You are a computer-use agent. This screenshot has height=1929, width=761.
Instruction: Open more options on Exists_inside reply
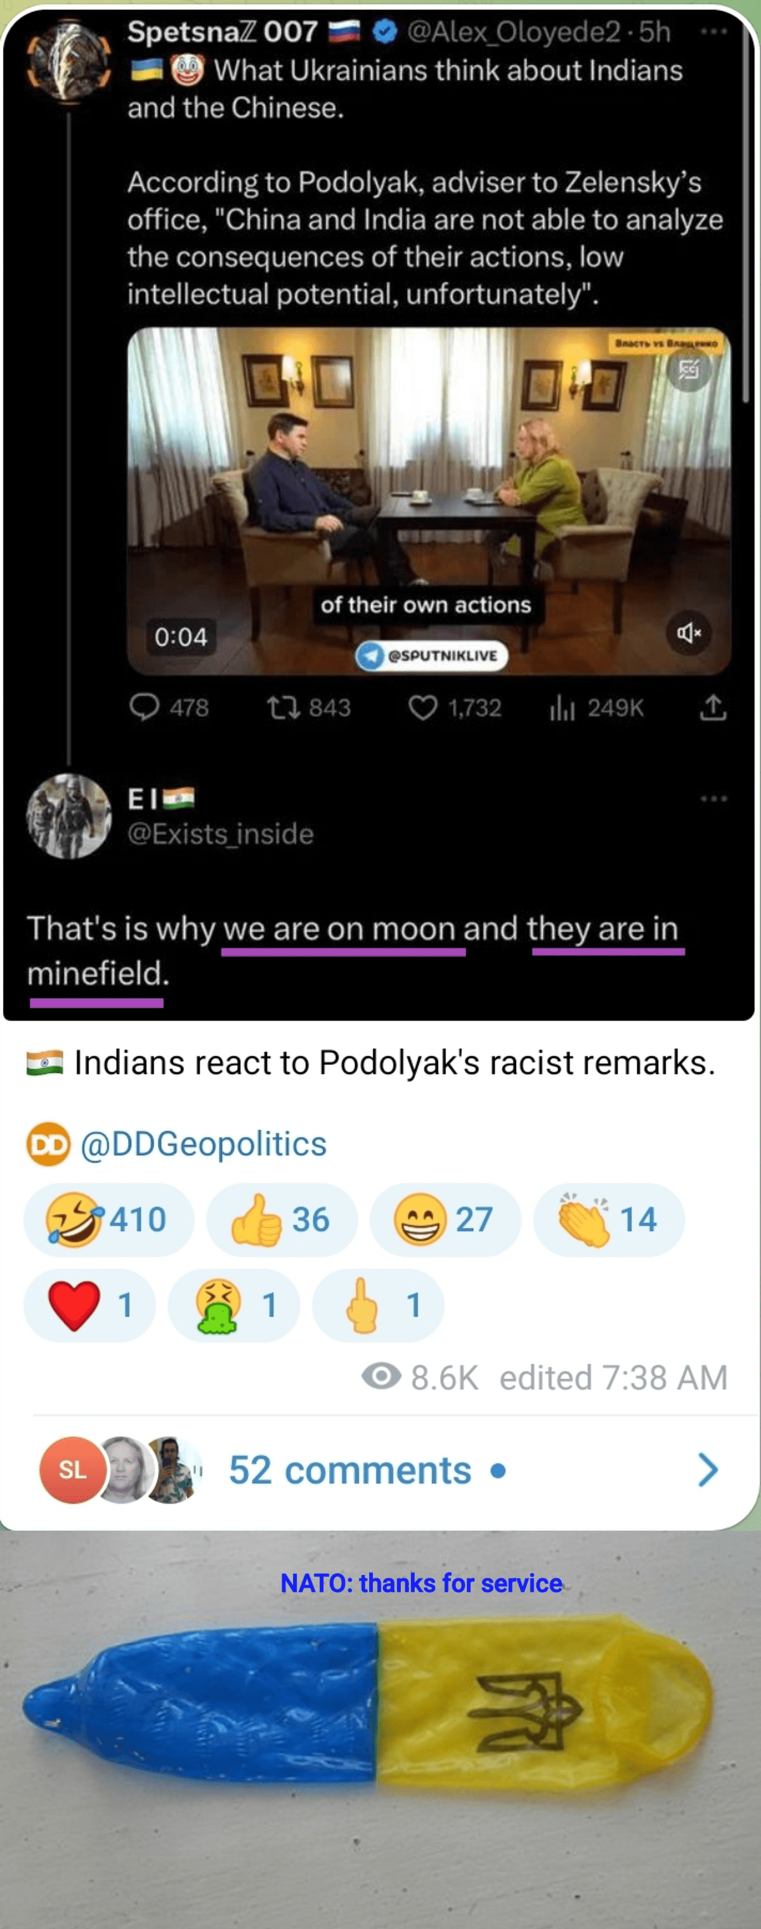pos(713,798)
